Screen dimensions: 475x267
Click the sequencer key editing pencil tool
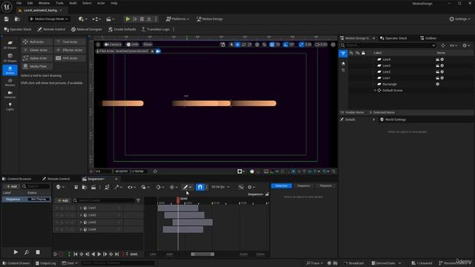coord(185,187)
